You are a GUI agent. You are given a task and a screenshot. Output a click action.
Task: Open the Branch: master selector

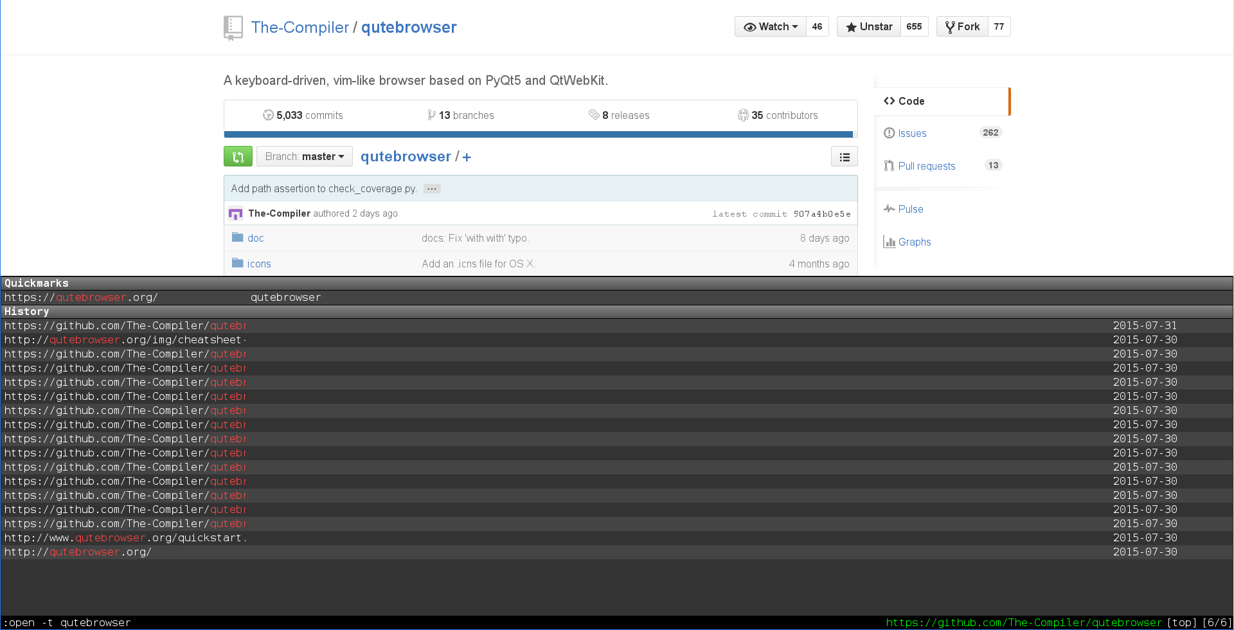304,156
